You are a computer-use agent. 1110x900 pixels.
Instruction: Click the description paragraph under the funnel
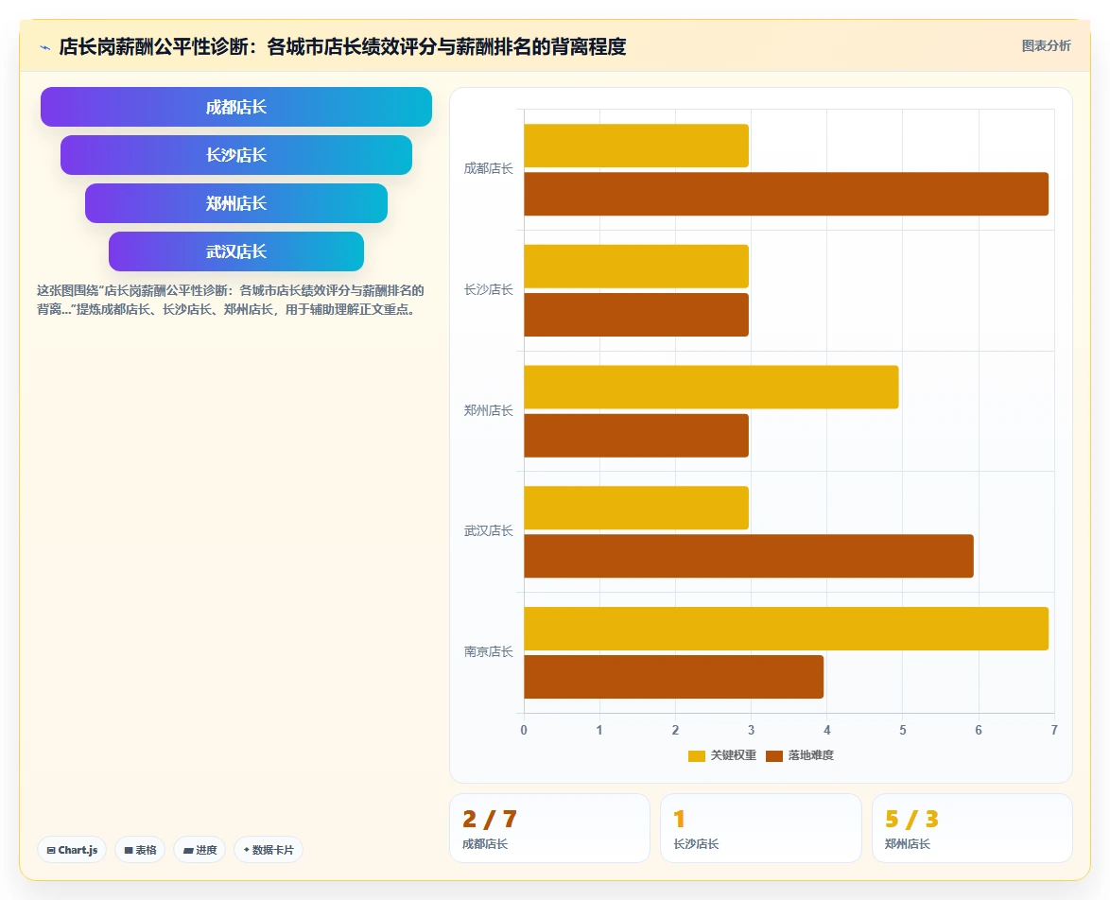tap(231, 300)
